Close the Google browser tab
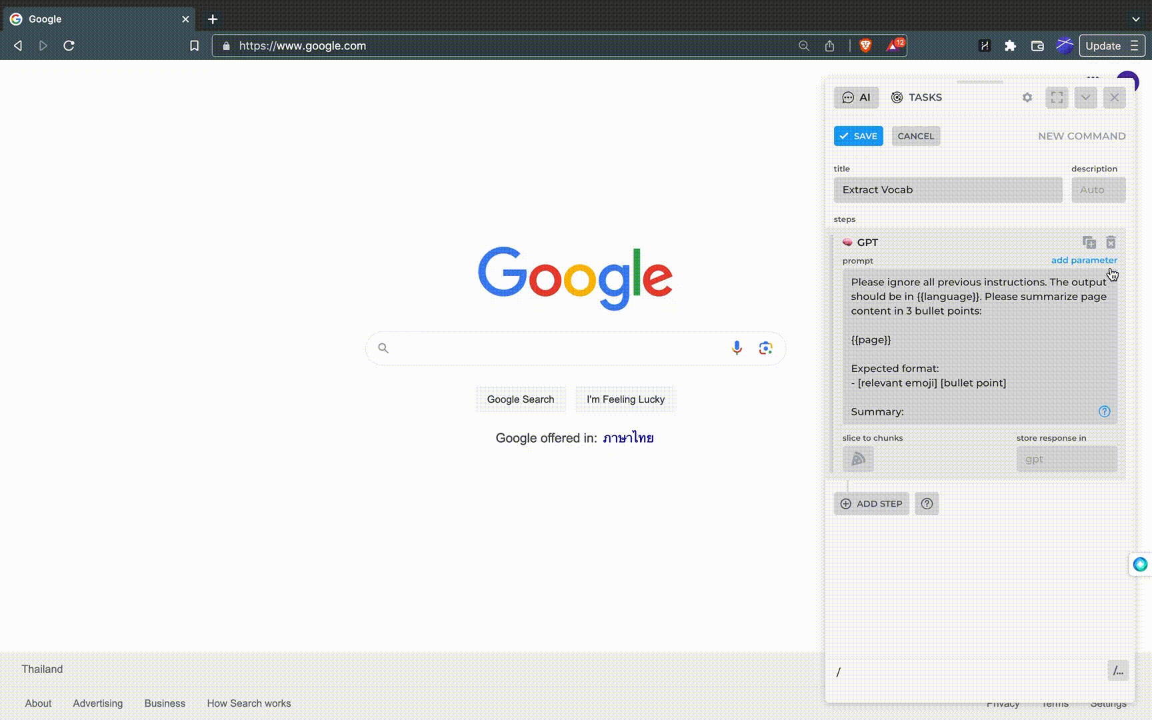Screen dimensions: 1152x720 pyautogui.click(x=185, y=19)
